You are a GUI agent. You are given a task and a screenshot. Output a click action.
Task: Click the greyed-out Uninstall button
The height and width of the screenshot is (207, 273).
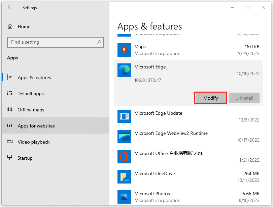click(x=244, y=98)
